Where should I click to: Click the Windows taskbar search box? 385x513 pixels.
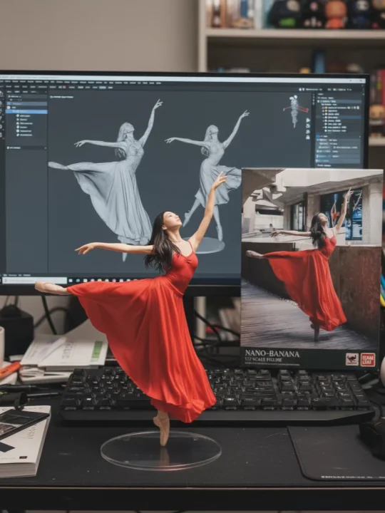click(35, 281)
